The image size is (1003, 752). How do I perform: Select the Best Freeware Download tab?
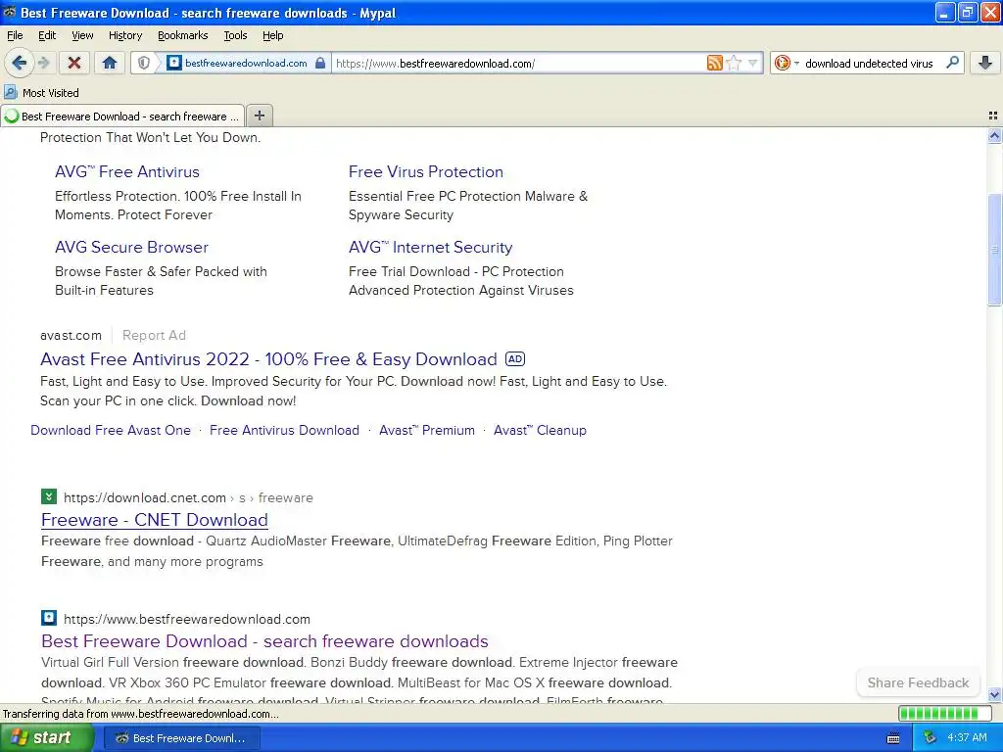pyautogui.click(x=122, y=116)
